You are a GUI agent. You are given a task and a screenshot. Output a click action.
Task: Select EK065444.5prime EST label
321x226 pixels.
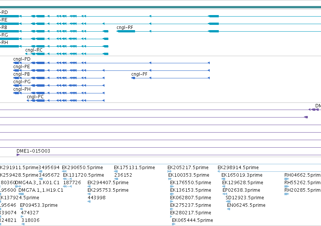coord(192,220)
